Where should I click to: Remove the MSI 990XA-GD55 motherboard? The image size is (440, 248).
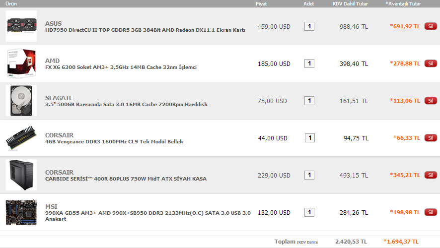click(431, 212)
